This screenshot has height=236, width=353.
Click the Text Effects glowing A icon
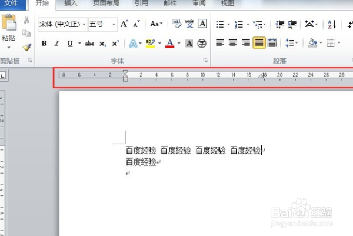pos(133,43)
